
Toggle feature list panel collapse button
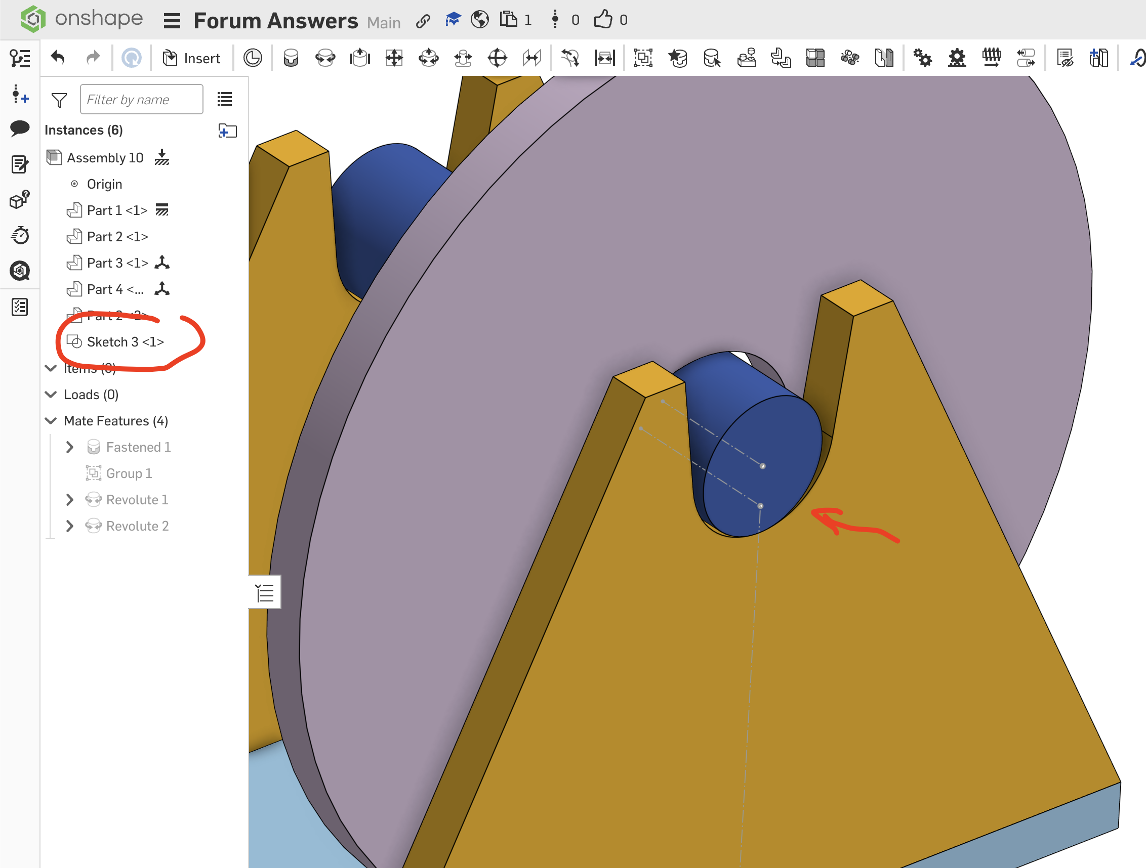click(x=265, y=592)
